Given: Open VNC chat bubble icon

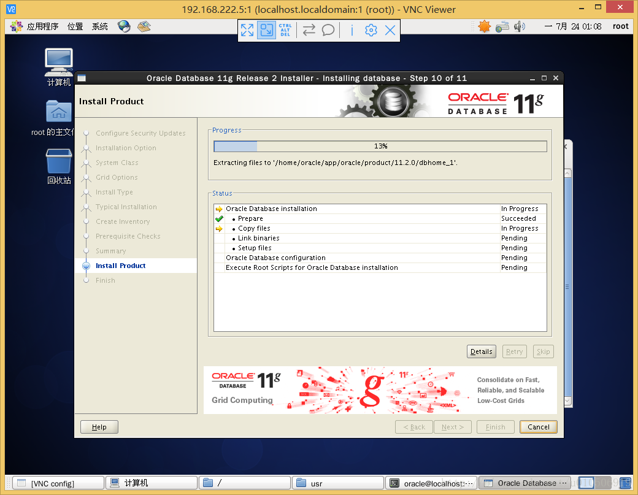Looking at the screenshot, I should (328, 30).
